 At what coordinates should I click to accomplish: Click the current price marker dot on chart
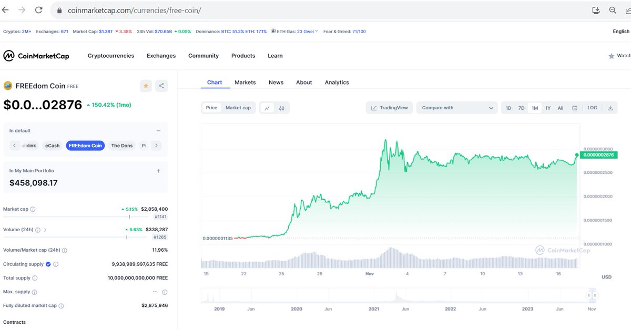(577, 155)
